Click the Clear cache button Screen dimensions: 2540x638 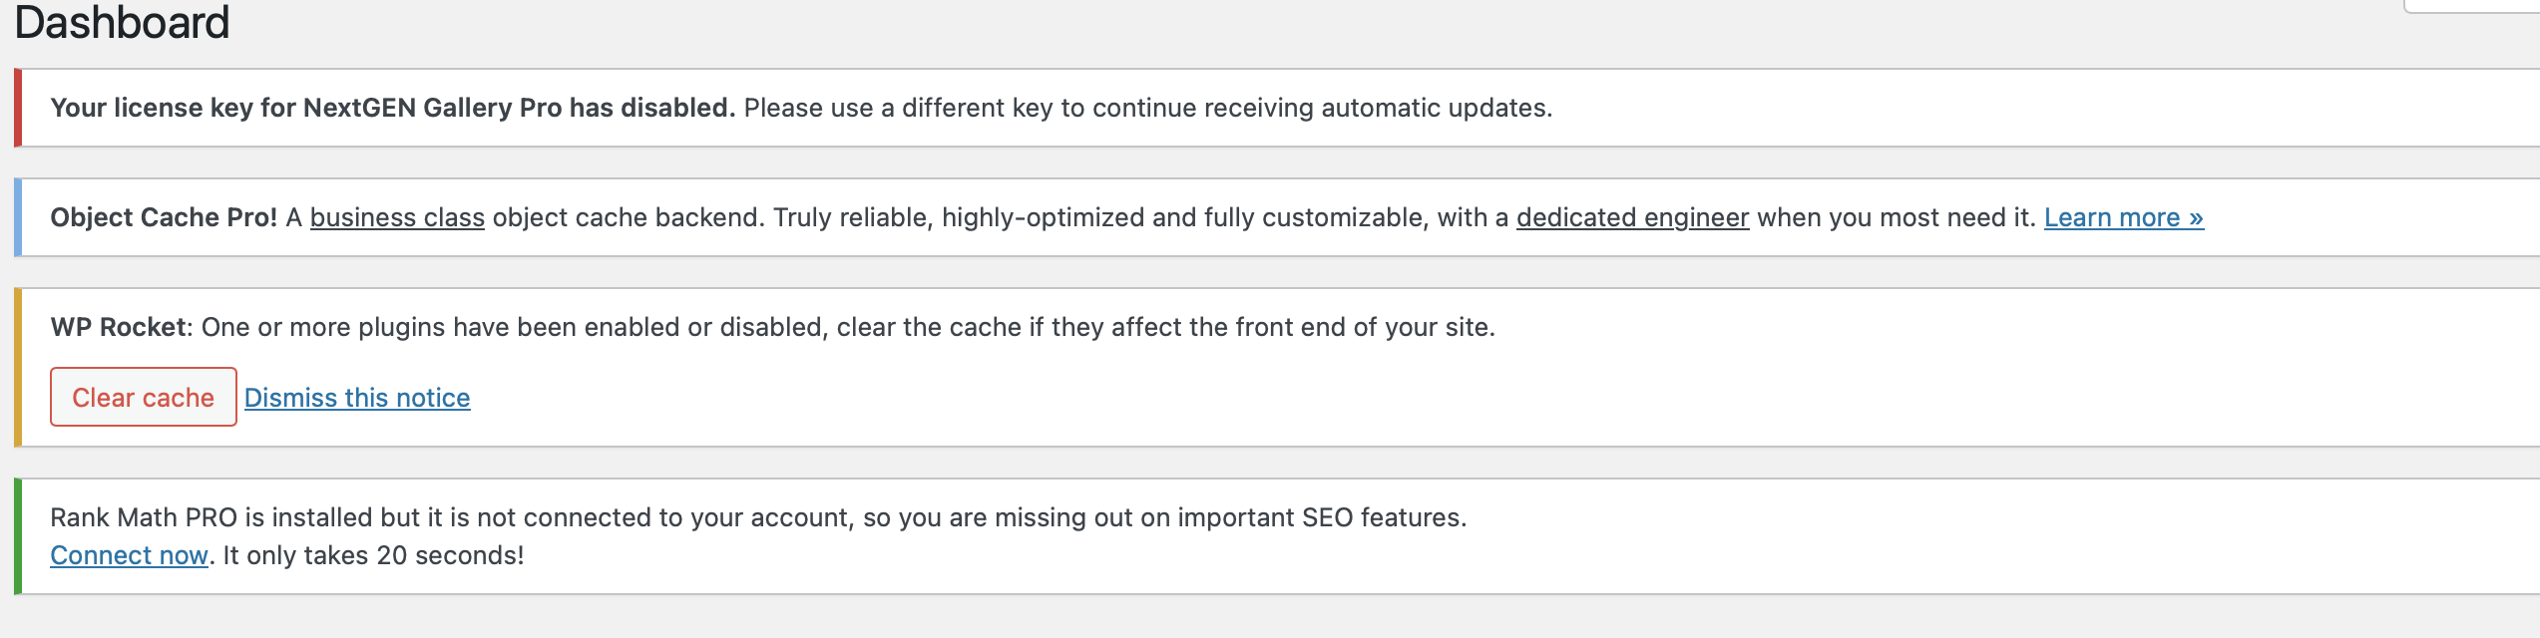coord(143,397)
